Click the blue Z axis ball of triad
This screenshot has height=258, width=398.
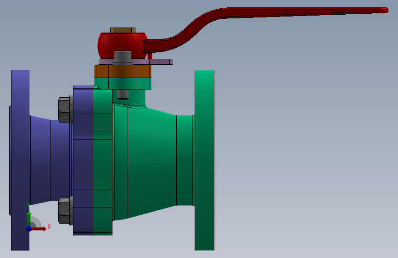(x=29, y=229)
